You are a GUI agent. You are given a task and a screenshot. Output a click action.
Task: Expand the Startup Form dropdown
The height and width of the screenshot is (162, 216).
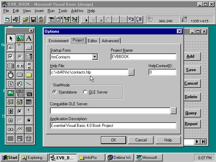[95, 57]
